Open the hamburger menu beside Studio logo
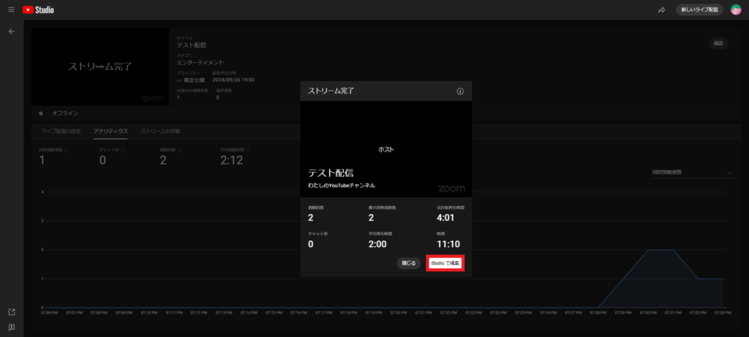This screenshot has width=749, height=337. pos(11,10)
